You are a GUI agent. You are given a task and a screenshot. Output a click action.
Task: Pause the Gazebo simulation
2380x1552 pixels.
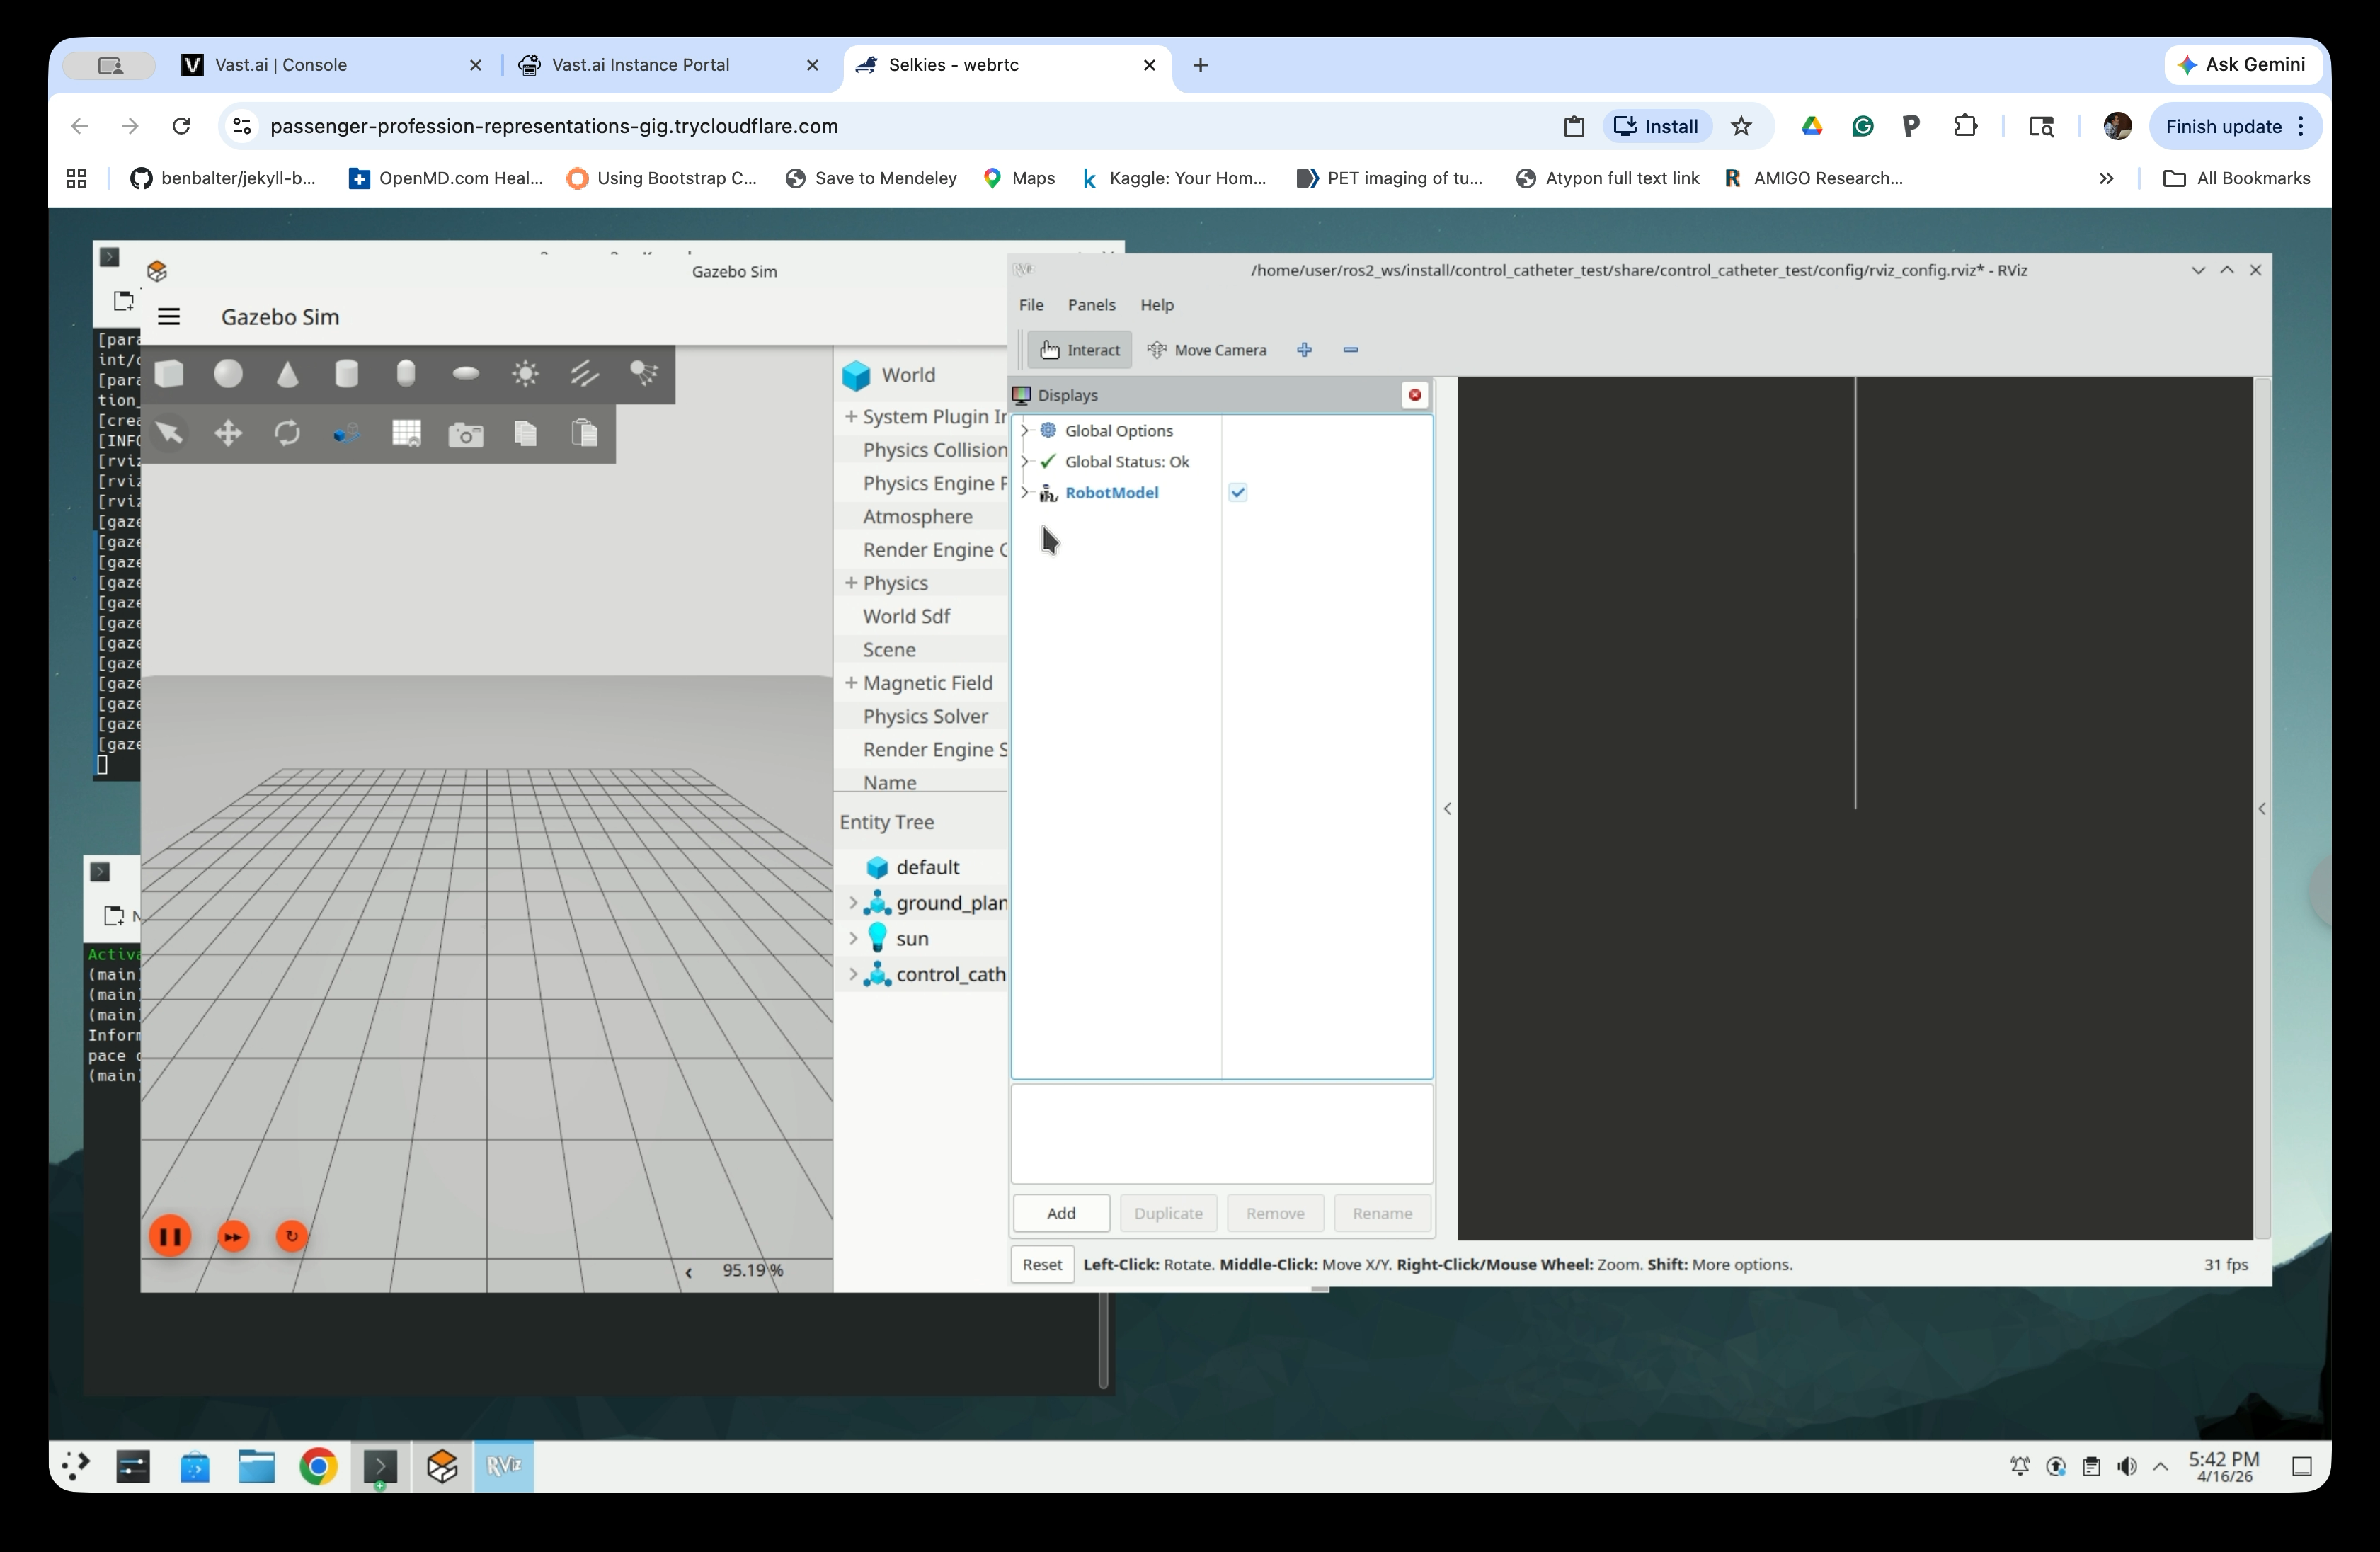tap(170, 1236)
